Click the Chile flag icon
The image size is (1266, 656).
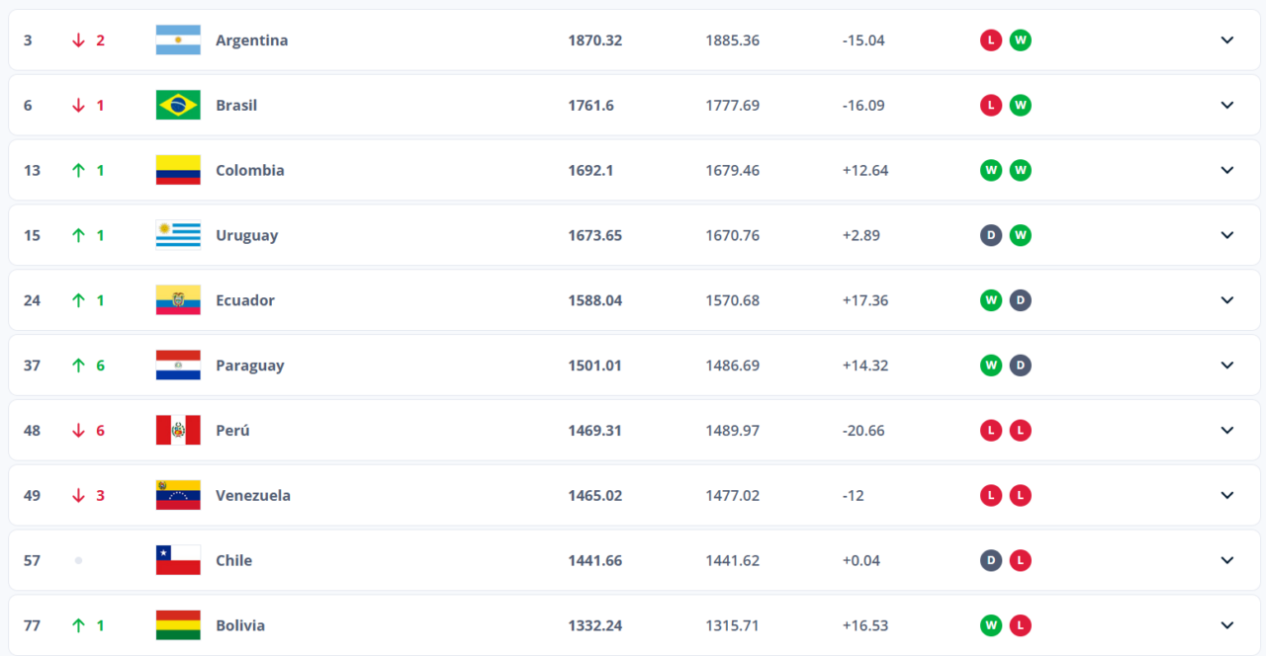click(x=178, y=560)
